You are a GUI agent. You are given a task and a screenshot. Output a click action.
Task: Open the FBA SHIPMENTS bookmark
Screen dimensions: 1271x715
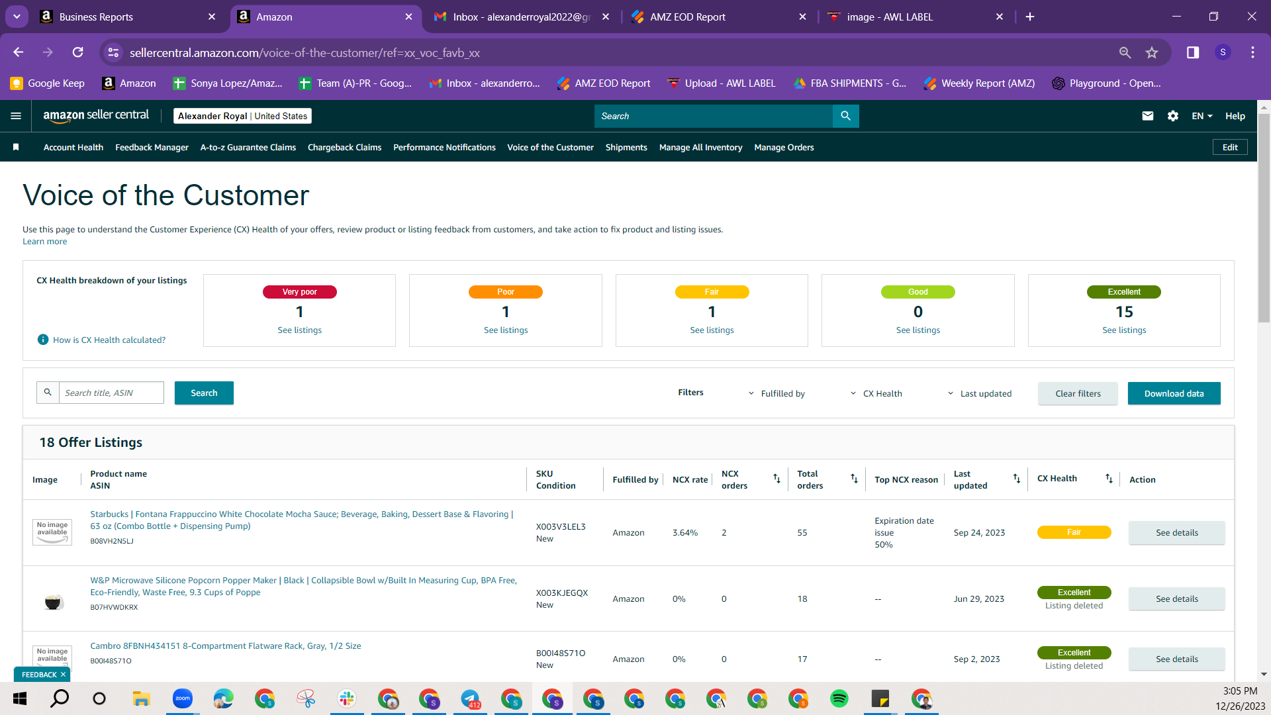[850, 83]
